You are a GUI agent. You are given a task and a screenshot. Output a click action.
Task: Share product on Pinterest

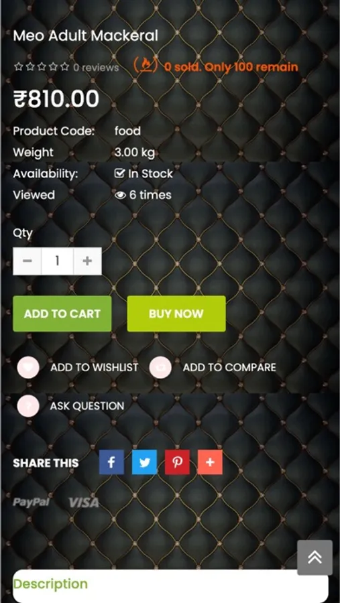pos(177,462)
